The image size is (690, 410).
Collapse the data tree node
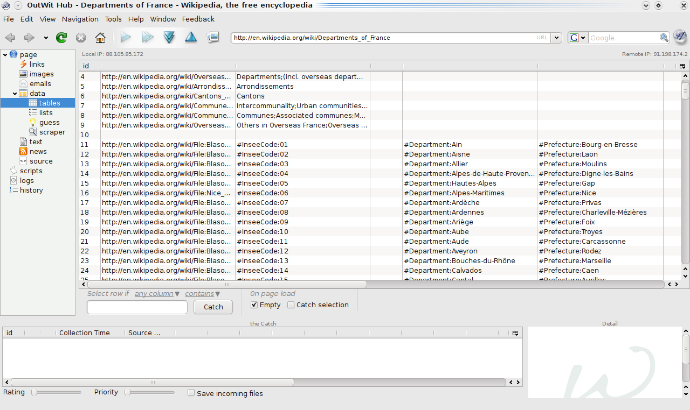(x=15, y=94)
